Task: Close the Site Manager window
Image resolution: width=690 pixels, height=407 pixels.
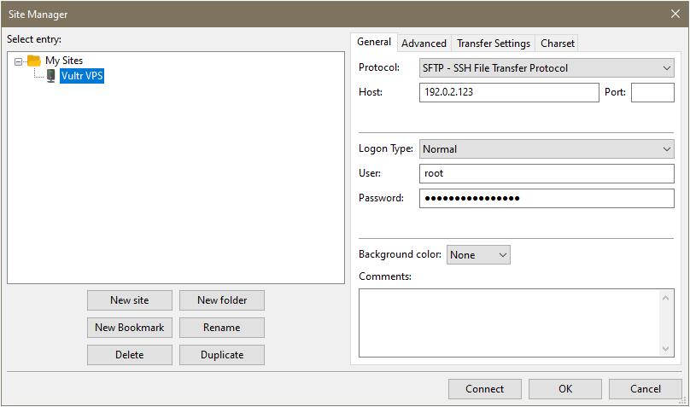Action: tap(675, 14)
